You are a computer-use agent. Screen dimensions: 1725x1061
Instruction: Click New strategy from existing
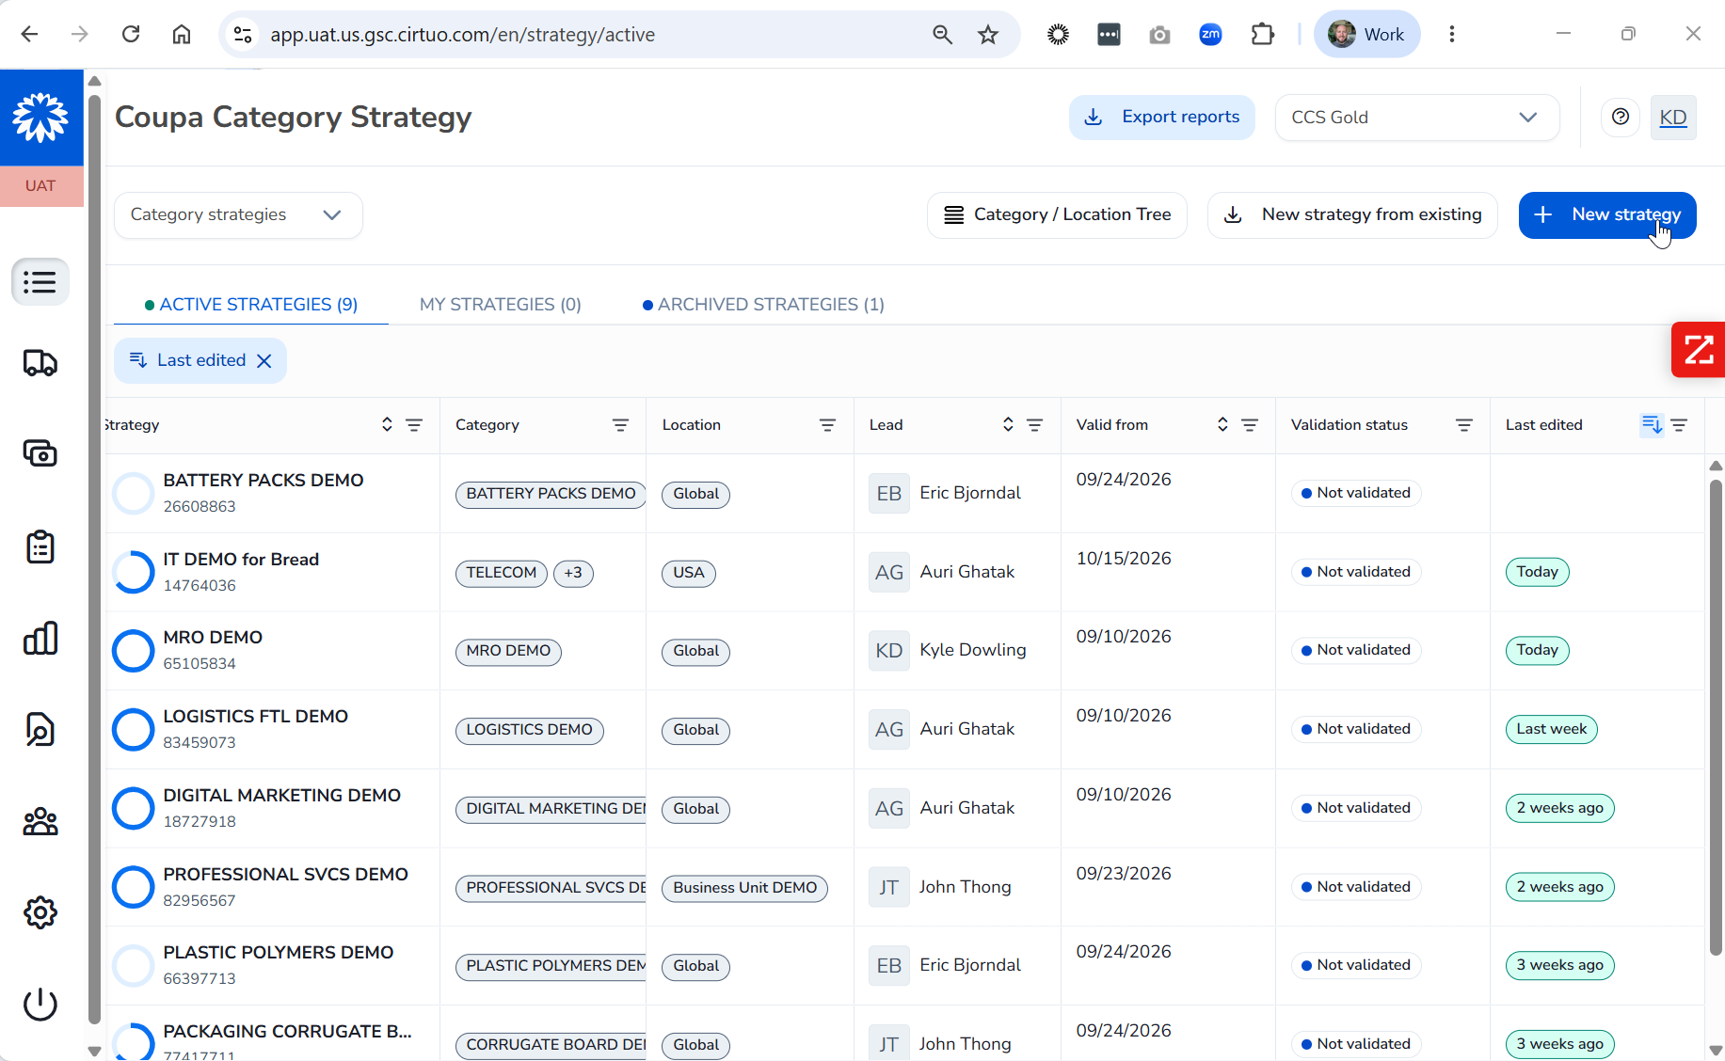(x=1352, y=215)
